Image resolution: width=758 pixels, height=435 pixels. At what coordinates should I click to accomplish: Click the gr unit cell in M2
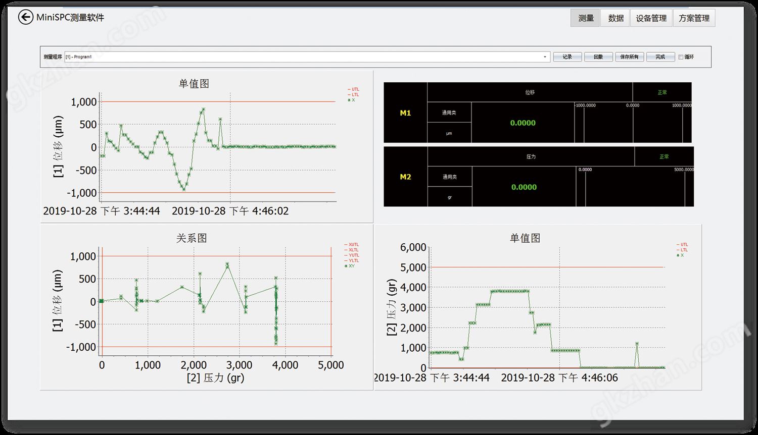click(x=449, y=197)
